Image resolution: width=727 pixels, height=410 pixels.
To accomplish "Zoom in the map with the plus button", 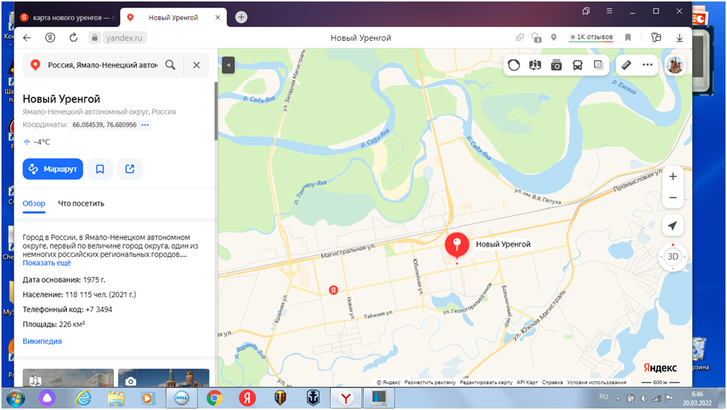I will pos(673,177).
